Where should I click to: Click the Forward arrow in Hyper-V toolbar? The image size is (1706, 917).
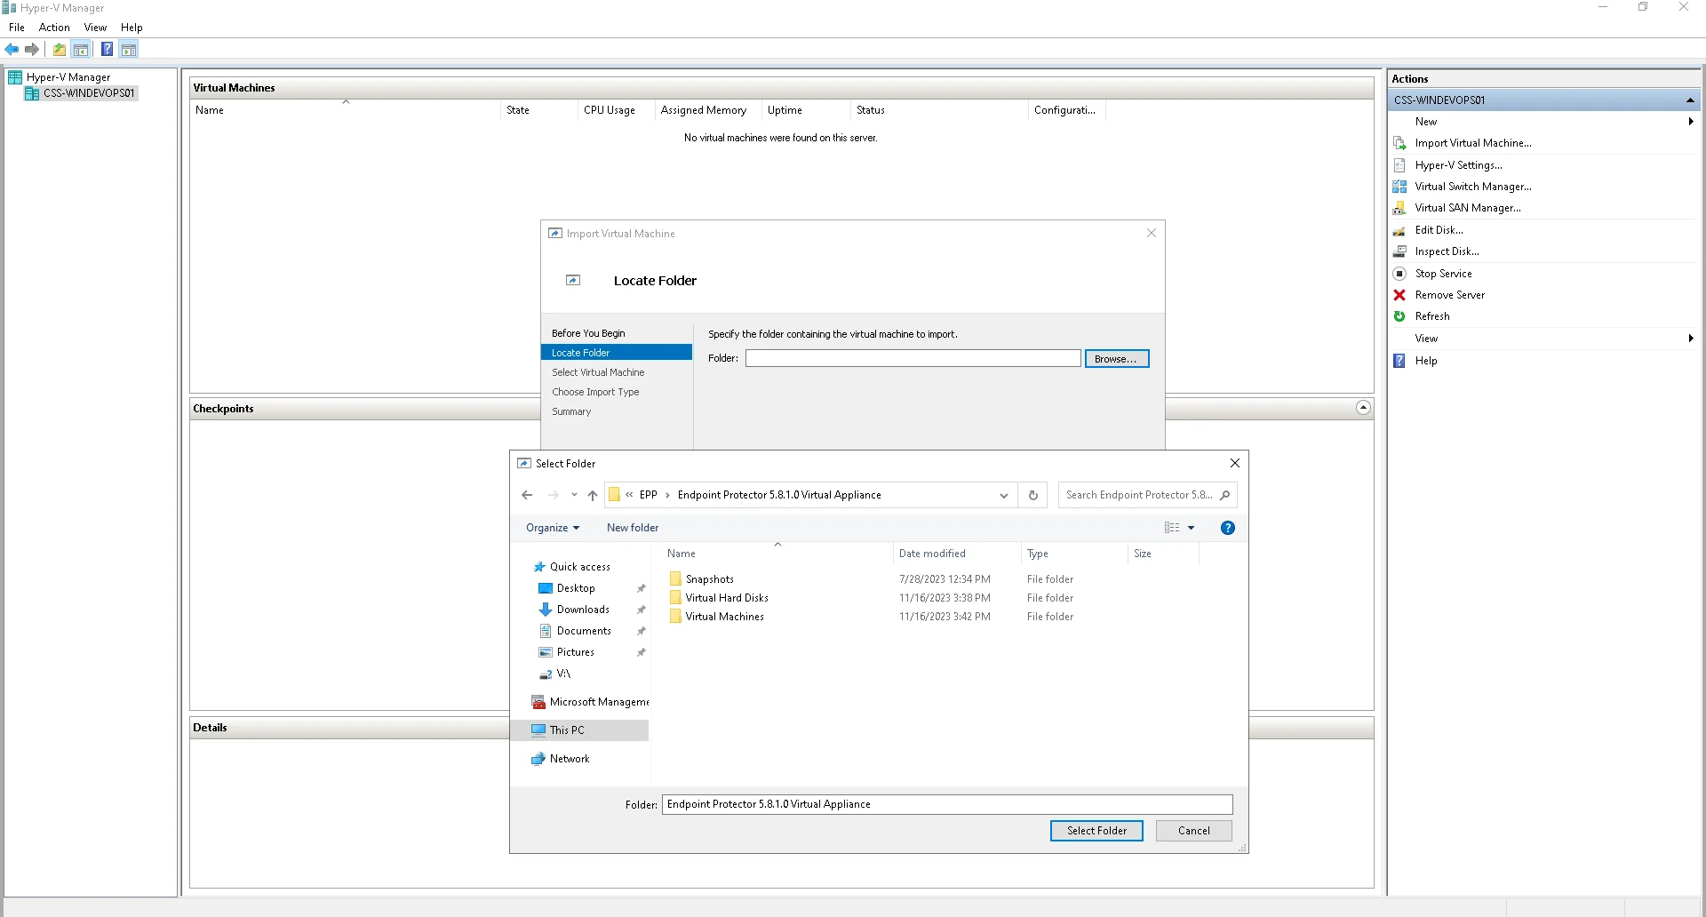[x=32, y=50]
